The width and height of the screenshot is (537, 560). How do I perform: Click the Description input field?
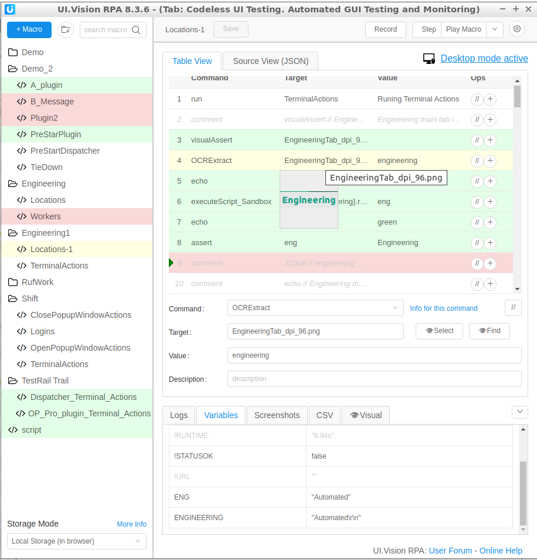pyautogui.click(x=374, y=379)
